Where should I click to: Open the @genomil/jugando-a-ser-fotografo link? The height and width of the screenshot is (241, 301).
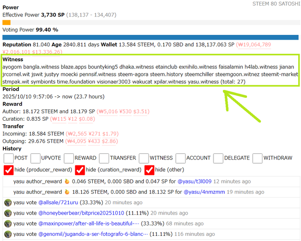click(93, 234)
